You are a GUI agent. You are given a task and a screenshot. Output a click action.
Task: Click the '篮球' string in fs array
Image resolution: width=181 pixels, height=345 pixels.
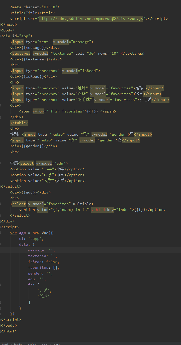tap(43, 296)
